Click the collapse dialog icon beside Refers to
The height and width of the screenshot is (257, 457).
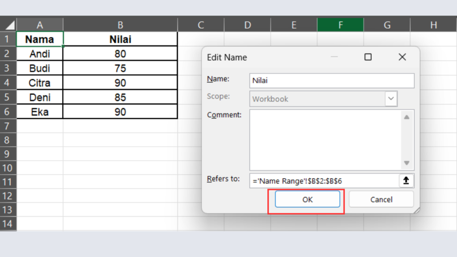point(406,181)
